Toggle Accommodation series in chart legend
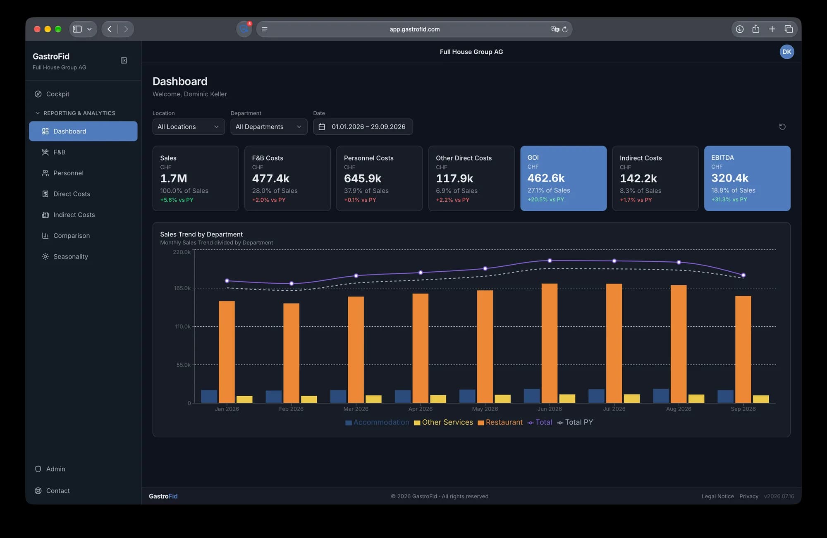827x538 pixels. tap(377, 422)
